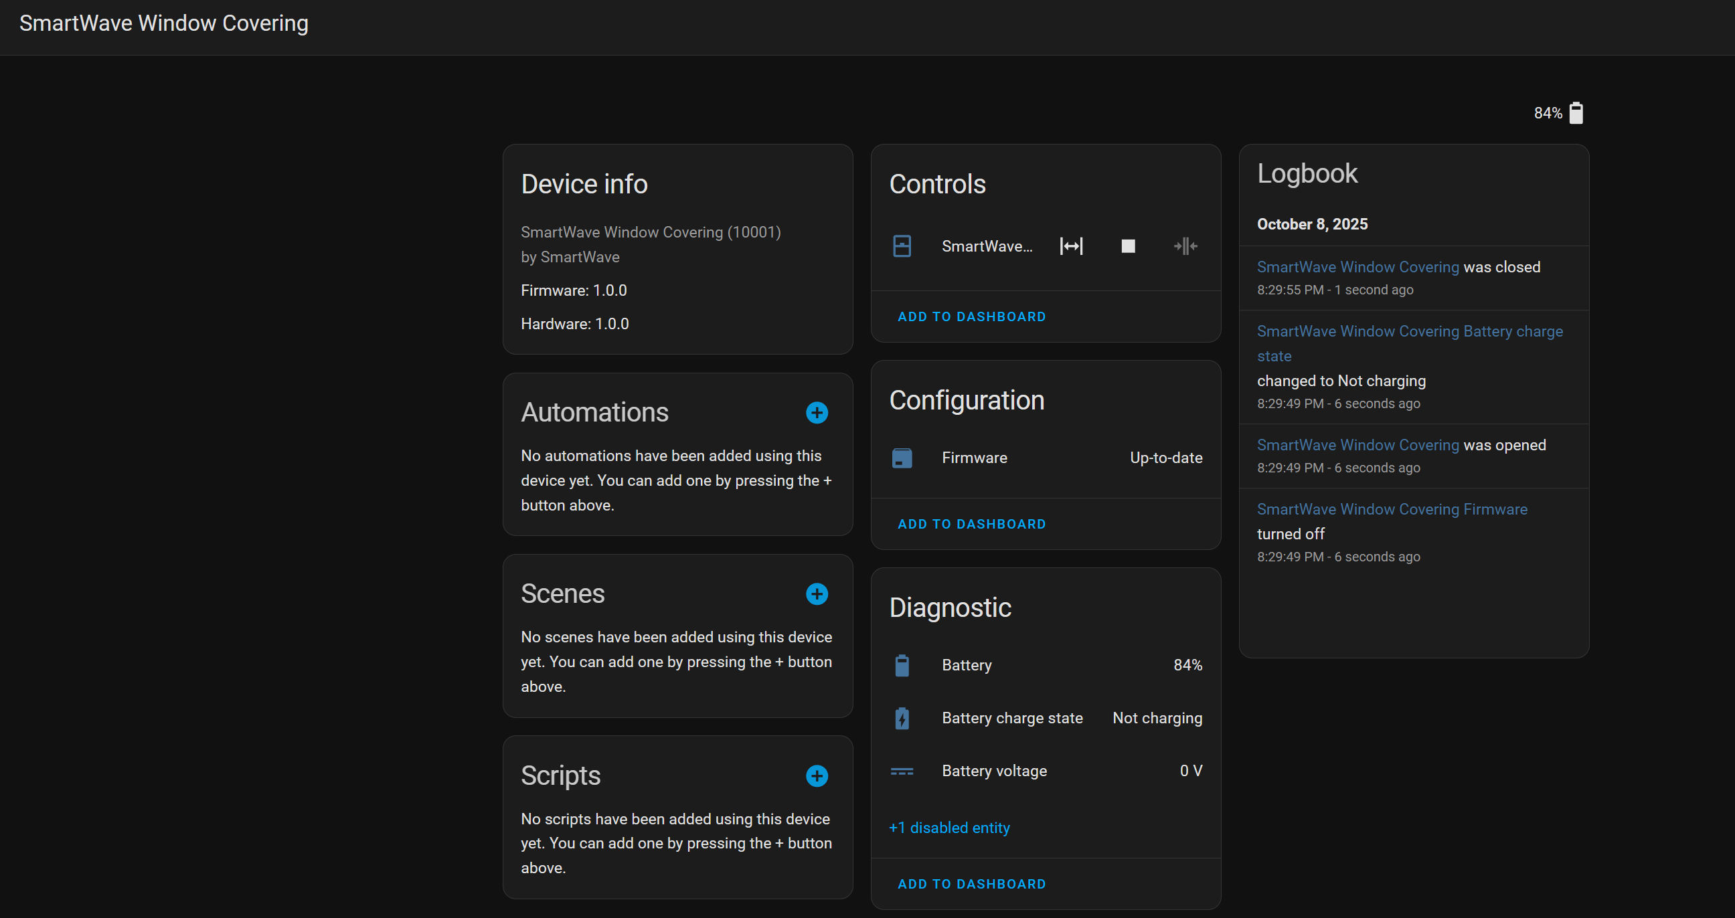1735x918 pixels.
Task: Click the close cover icon in Controls
Action: click(1185, 246)
